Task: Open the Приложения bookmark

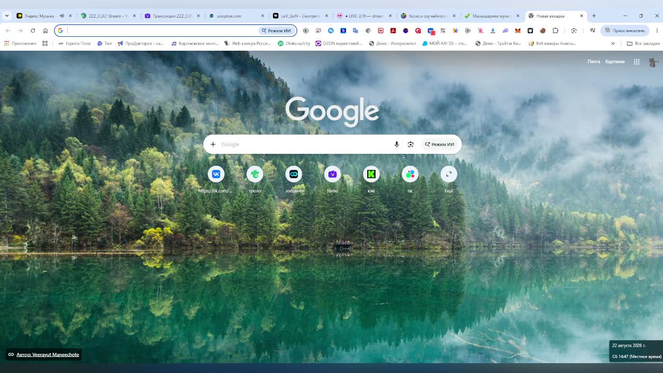Action: pyautogui.click(x=20, y=44)
